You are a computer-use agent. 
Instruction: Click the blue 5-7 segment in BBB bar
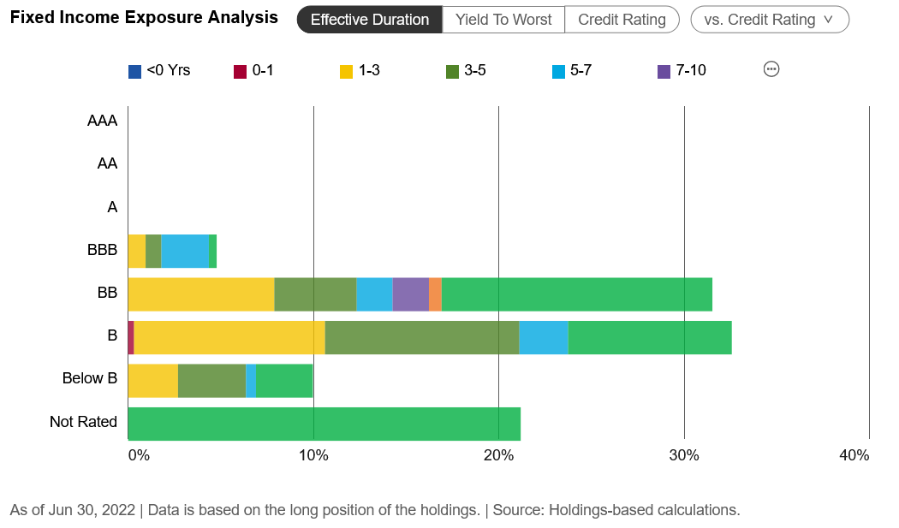pyautogui.click(x=185, y=251)
